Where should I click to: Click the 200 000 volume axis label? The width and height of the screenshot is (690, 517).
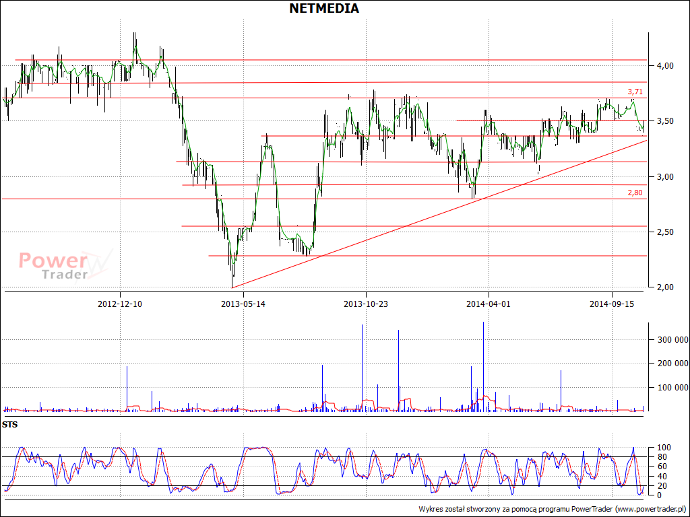pos(673,363)
